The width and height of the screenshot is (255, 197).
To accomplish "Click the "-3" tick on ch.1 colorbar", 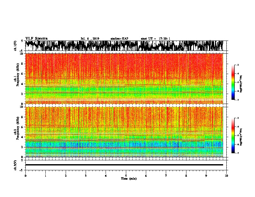I will click(x=237, y=65).
